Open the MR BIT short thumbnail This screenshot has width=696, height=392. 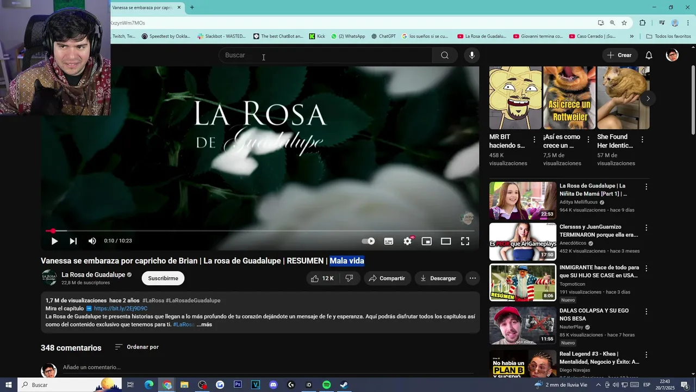(515, 98)
